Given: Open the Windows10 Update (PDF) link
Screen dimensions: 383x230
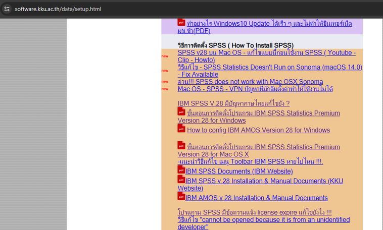Looking at the screenshot, I should pos(265,27).
